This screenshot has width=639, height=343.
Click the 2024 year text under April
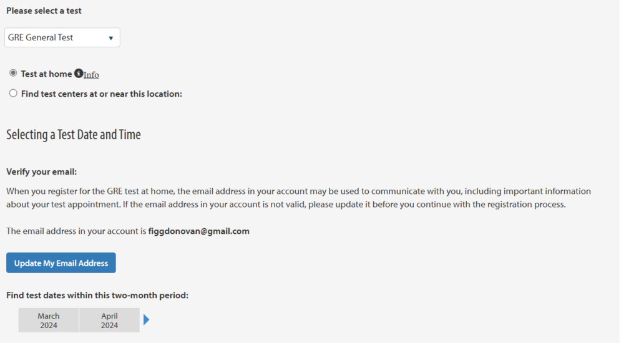(x=109, y=326)
